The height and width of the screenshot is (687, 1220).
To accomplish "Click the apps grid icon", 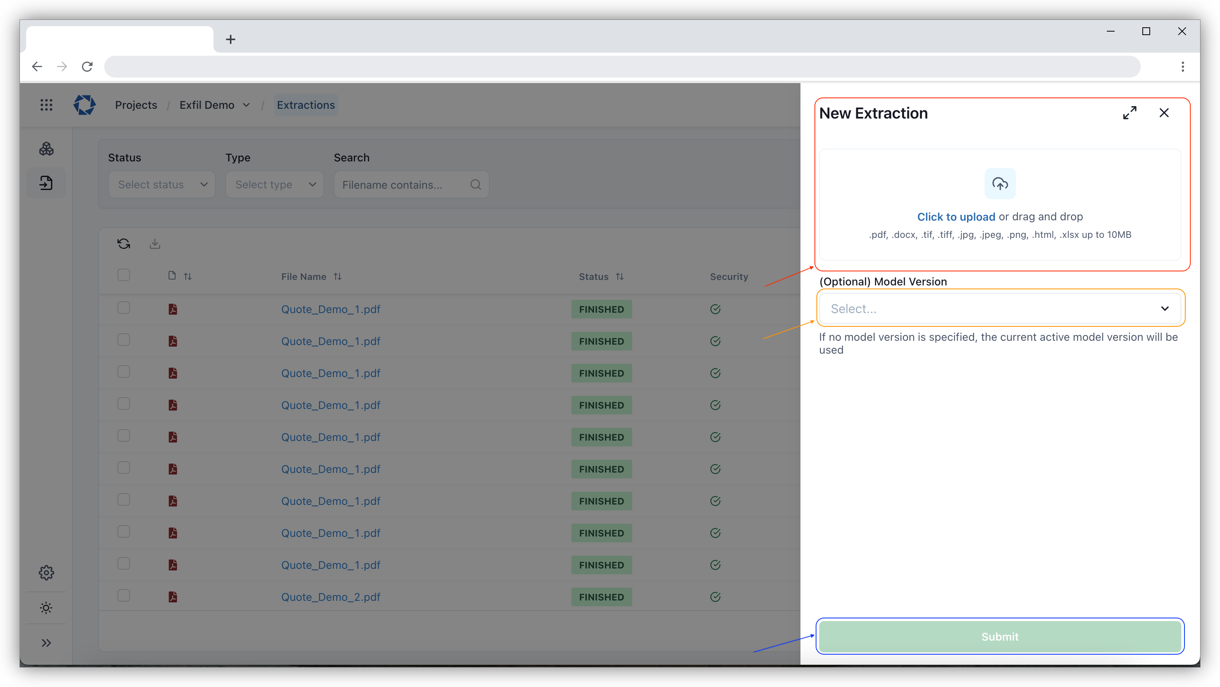I will pyautogui.click(x=46, y=105).
